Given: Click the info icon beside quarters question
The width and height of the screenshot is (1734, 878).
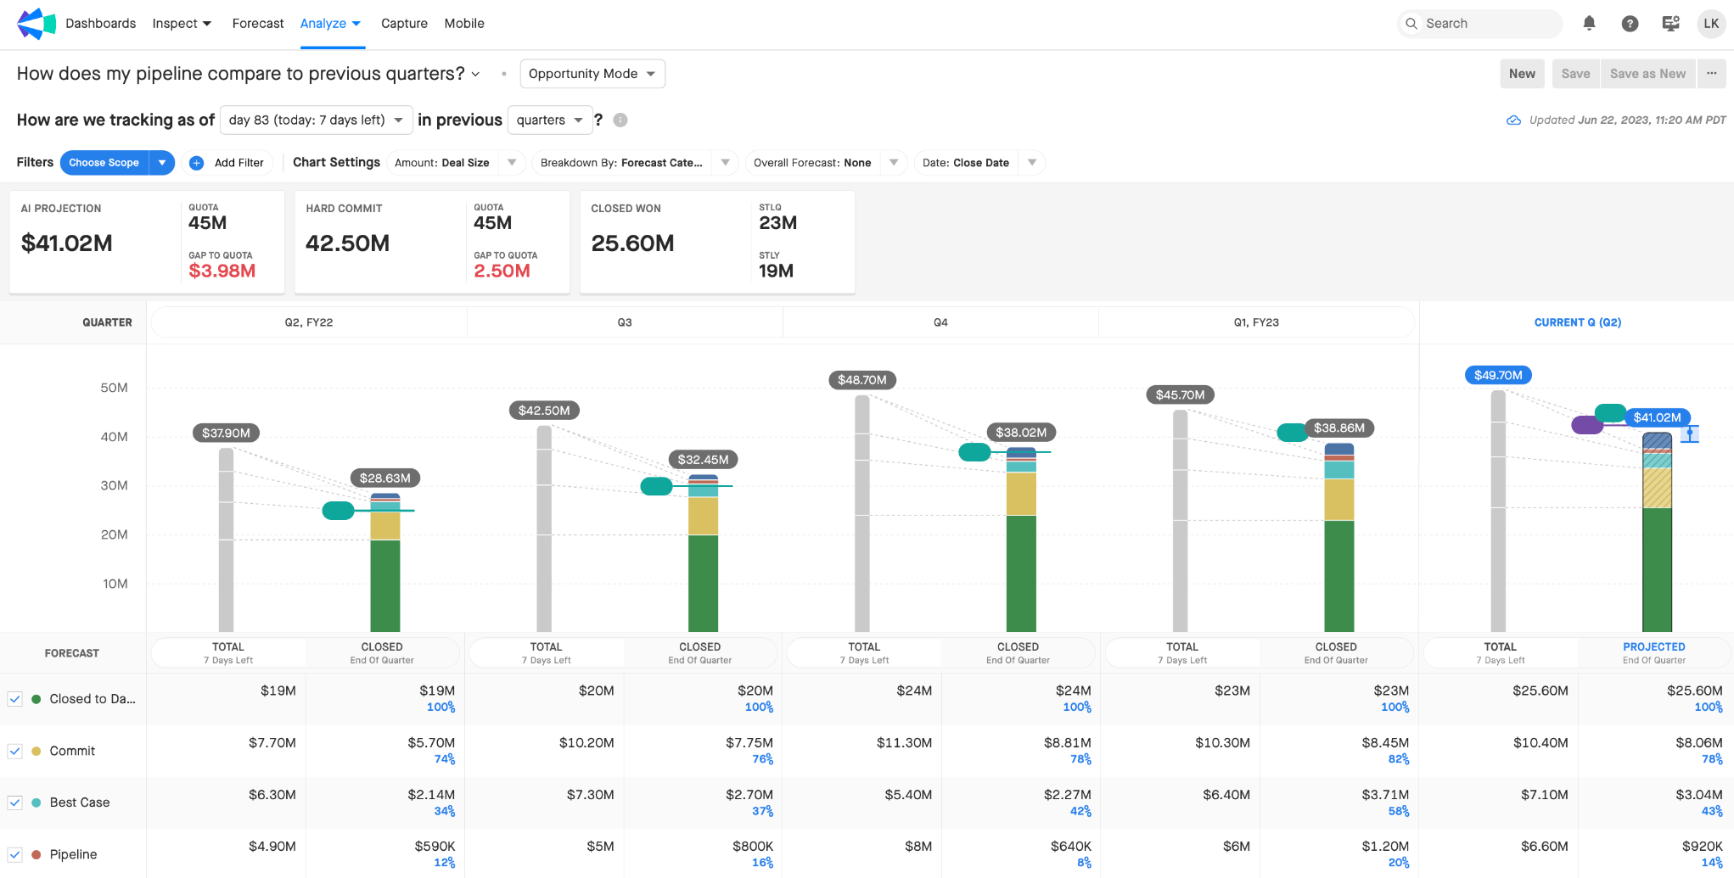Looking at the screenshot, I should [620, 120].
